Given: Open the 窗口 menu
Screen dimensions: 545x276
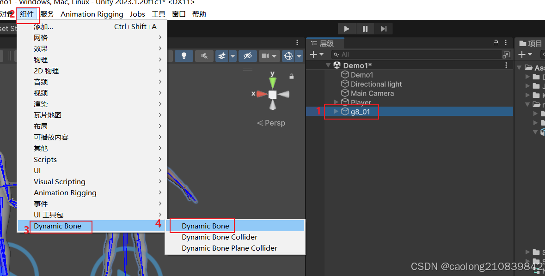Looking at the screenshot, I should click(179, 14).
